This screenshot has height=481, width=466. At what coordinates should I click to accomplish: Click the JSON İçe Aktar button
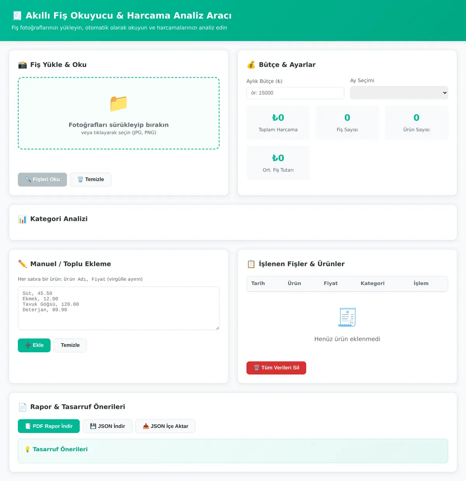[x=165, y=426]
